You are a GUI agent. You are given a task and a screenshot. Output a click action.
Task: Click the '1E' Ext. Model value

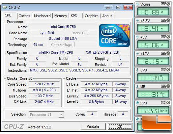pos(79,64)
